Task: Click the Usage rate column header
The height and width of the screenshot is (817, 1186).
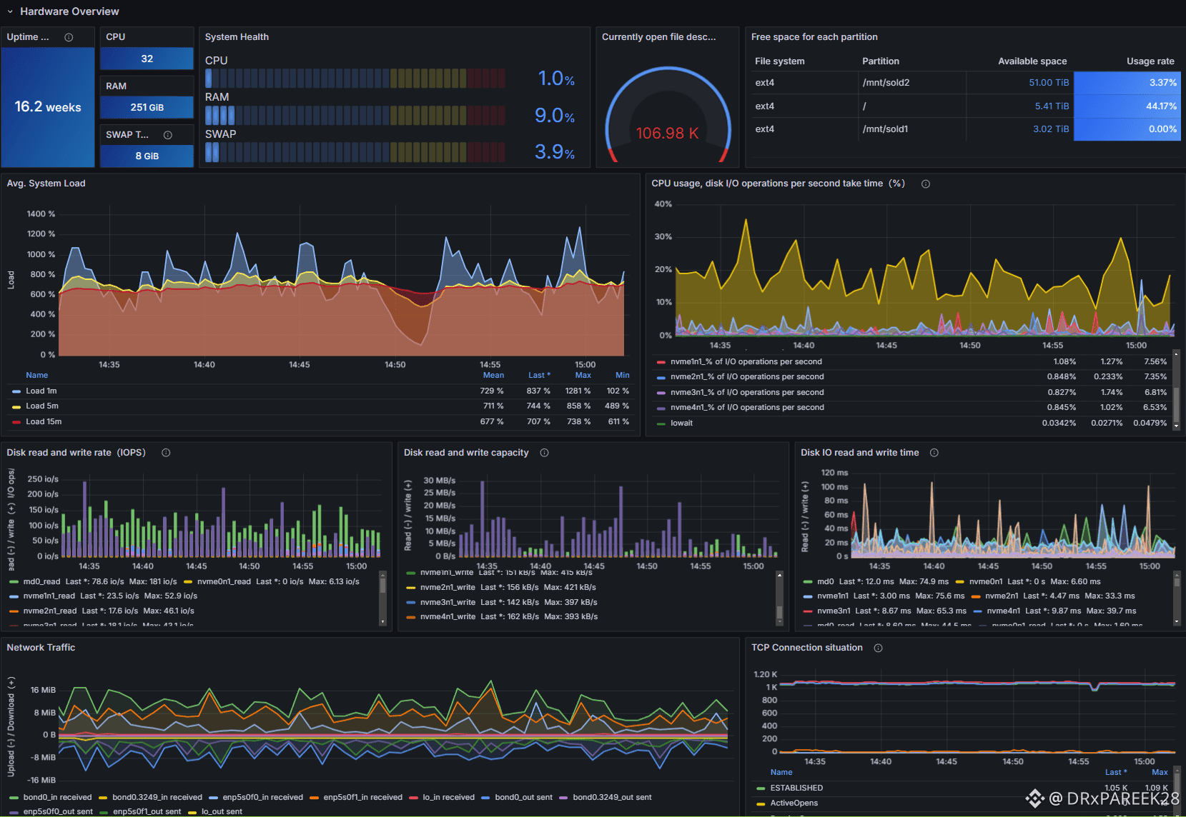Action: (1150, 61)
